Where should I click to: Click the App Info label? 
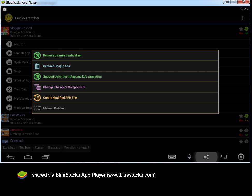[19, 44]
